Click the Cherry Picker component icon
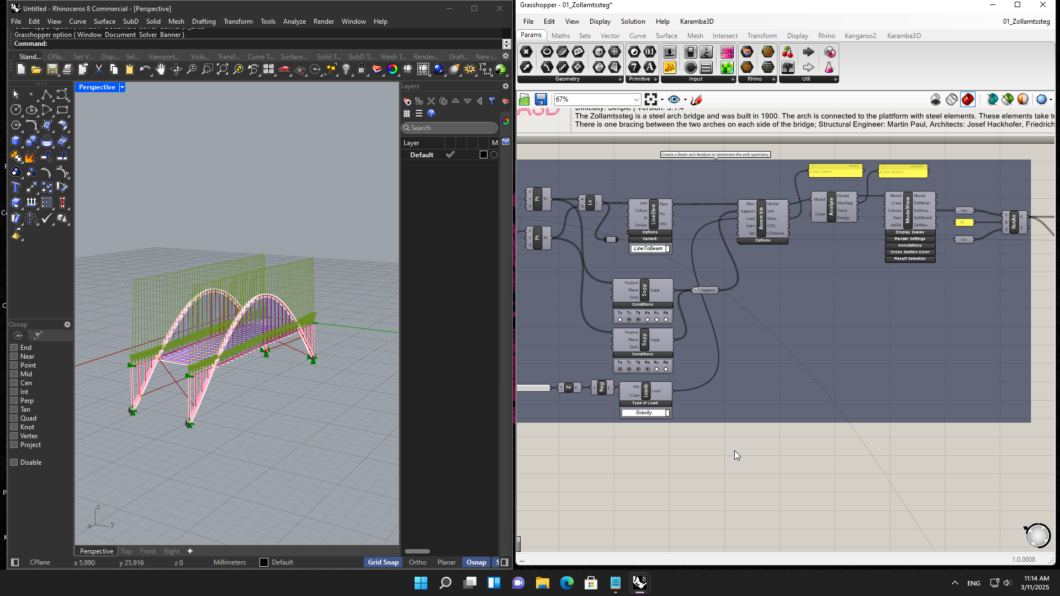1060x596 pixels. (x=788, y=52)
